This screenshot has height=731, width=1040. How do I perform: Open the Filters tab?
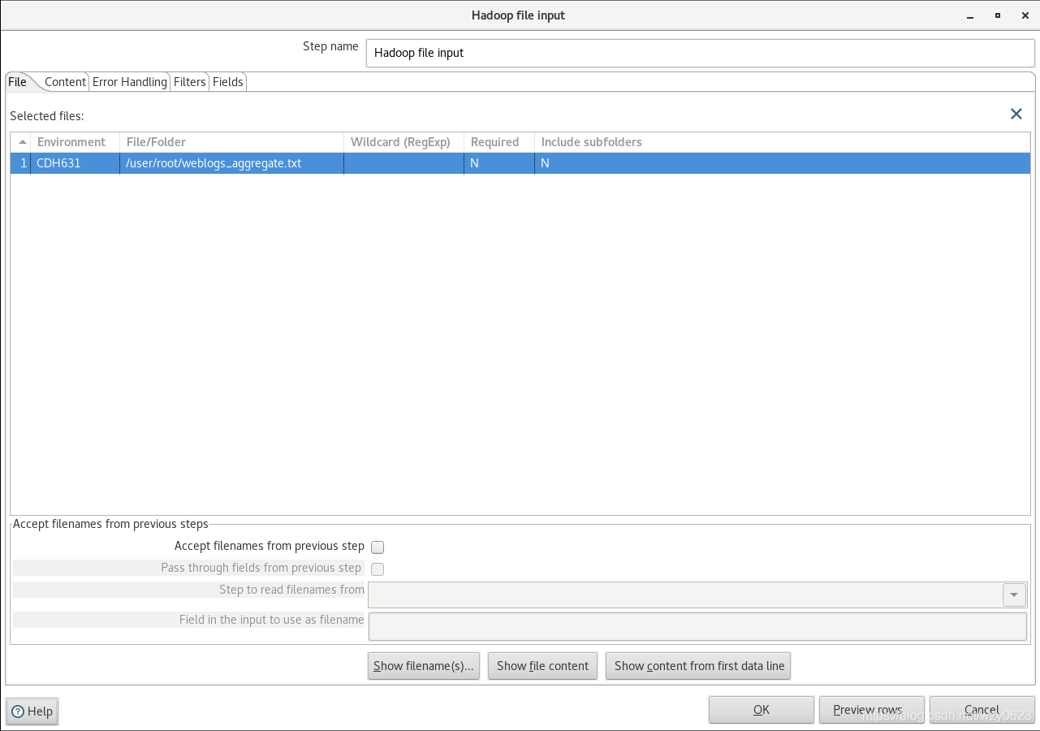click(x=190, y=82)
